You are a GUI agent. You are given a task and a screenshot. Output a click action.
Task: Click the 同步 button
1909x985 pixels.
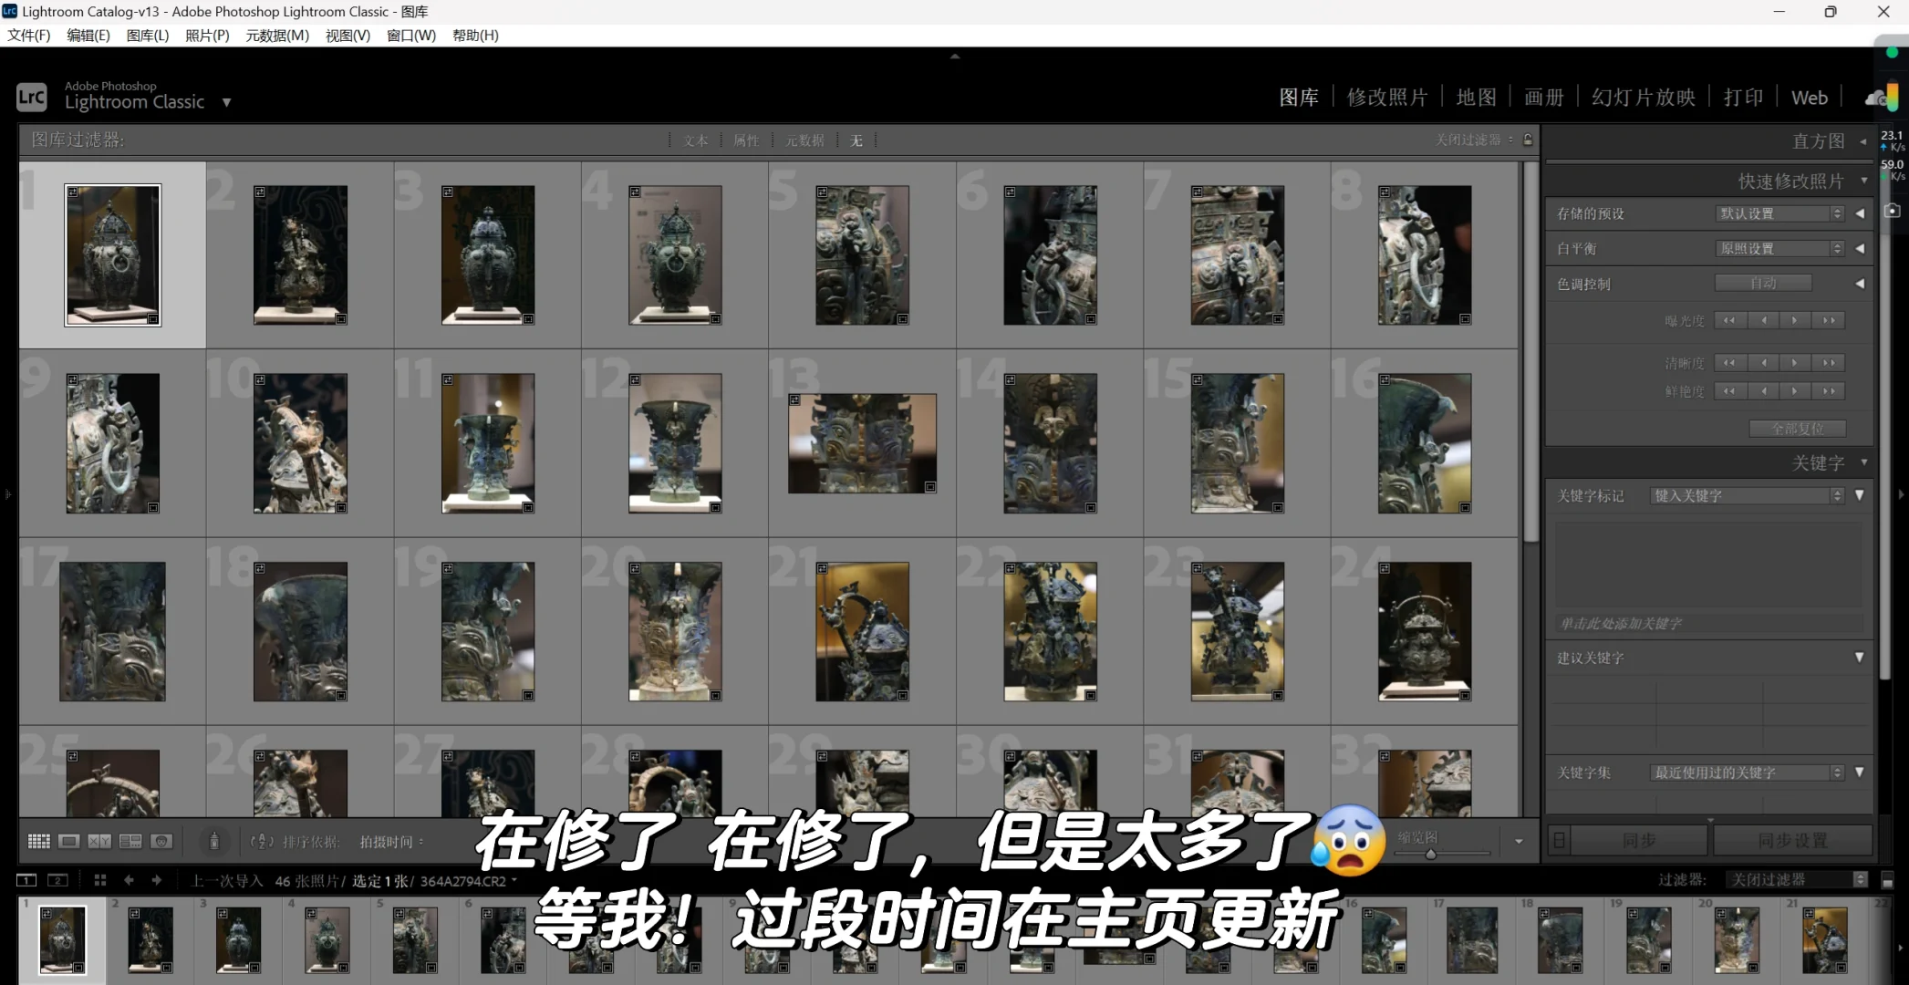pyautogui.click(x=1639, y=840)
